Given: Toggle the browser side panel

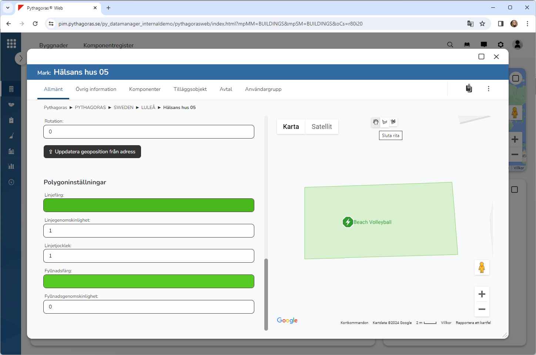Looking at the screenshot, I should (x=500, y=24).
